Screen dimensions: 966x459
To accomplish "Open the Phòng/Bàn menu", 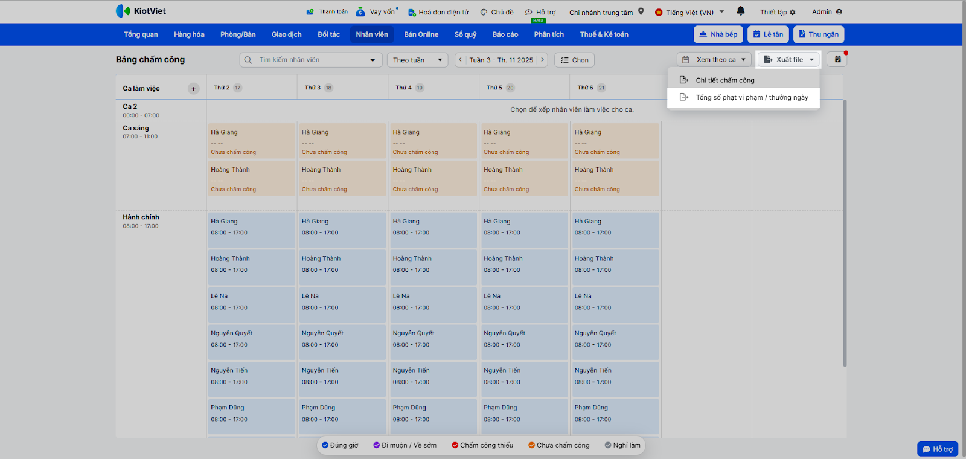I will pyautogui.click(x=238, y=34).
